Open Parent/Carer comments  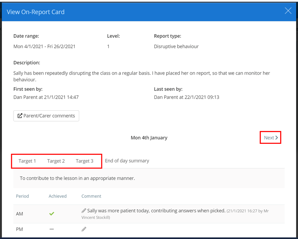click(46, 116)
